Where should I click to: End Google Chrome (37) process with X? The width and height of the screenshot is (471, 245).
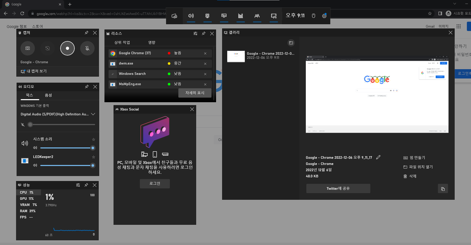tap(205, 53)
